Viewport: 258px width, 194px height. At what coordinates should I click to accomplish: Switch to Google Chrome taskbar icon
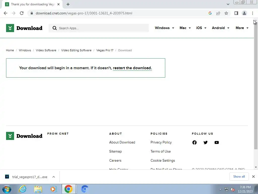[x=69, y=189]
